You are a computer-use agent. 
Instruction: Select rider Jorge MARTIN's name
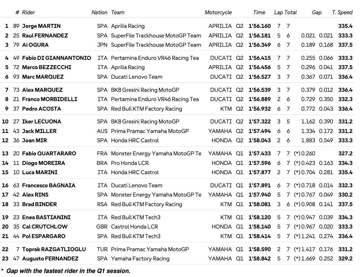41,26
